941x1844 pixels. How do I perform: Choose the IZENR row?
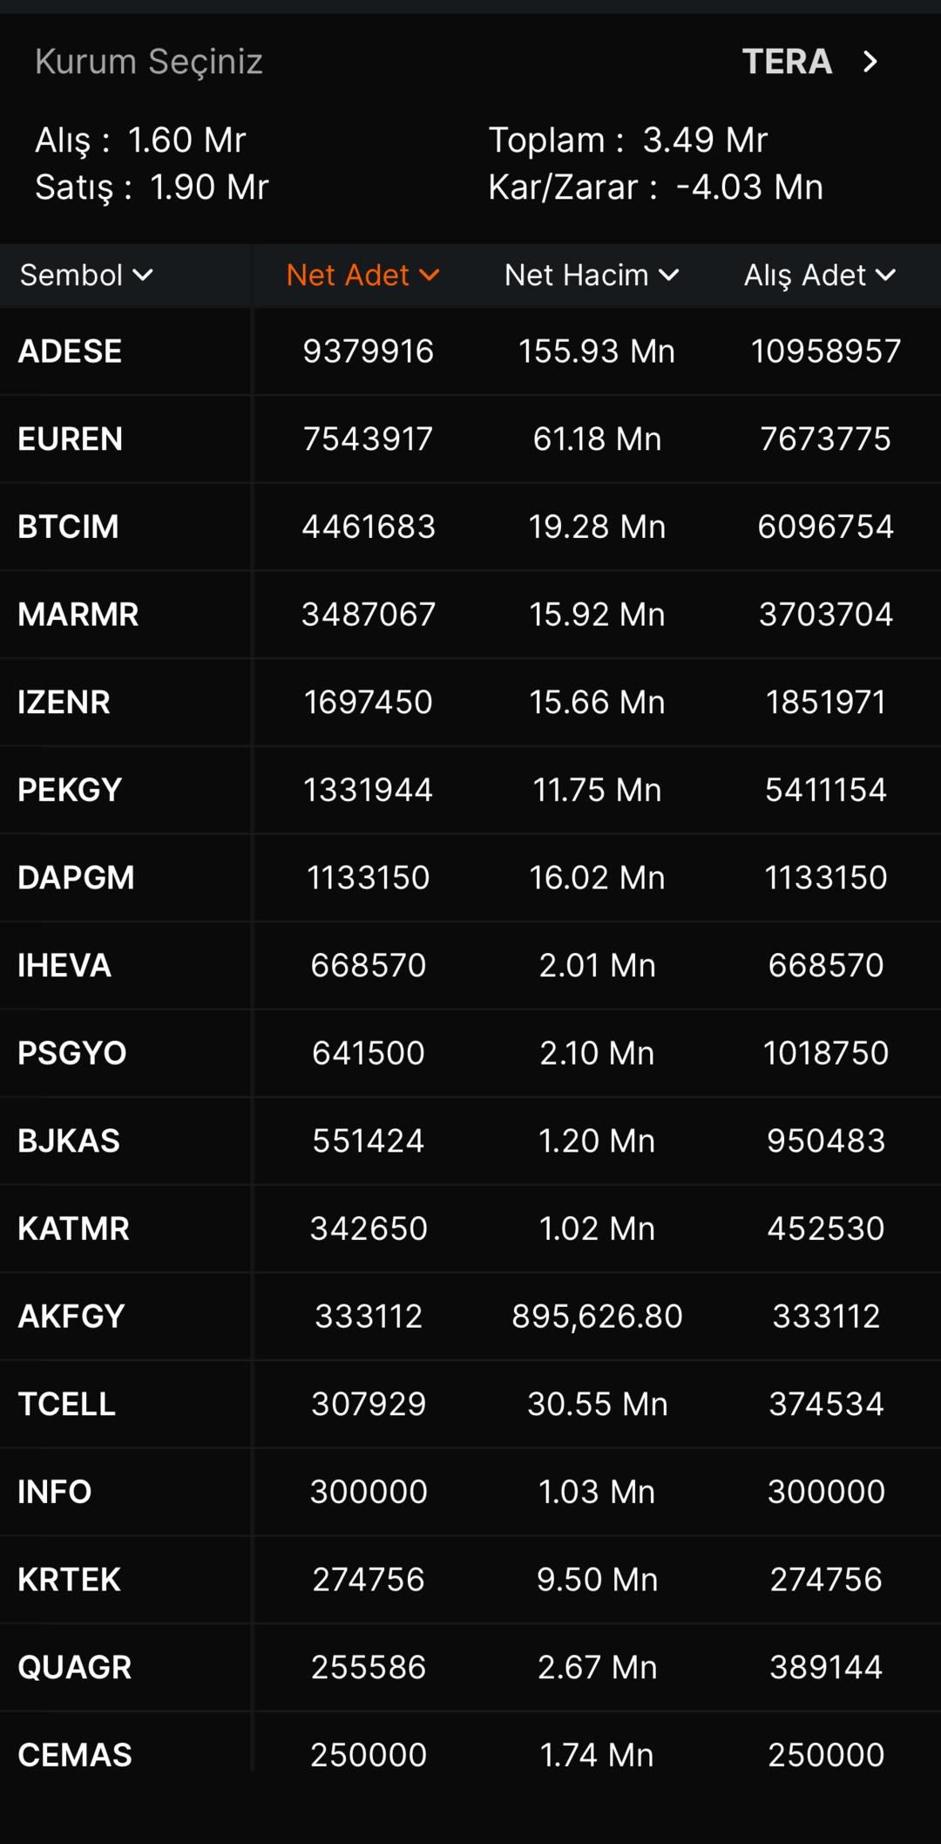tap(64, 703)
